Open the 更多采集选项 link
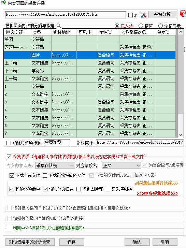The image size is (186, 248). point(157,193)
